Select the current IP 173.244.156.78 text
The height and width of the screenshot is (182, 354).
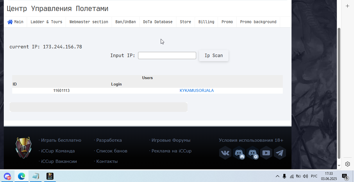click(x=46, y=47)
